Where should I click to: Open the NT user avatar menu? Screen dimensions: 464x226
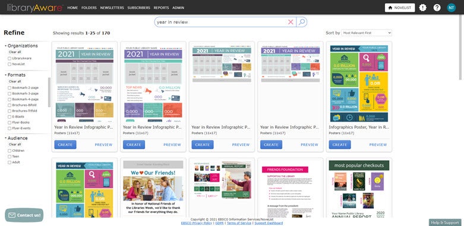451,8
